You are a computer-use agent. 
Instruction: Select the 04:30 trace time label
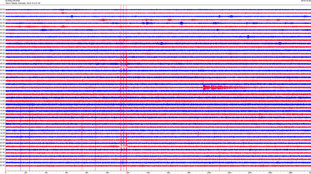[3, 40]
